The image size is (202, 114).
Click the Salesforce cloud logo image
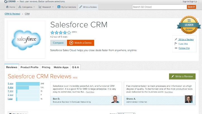click(x=26, y=40)
